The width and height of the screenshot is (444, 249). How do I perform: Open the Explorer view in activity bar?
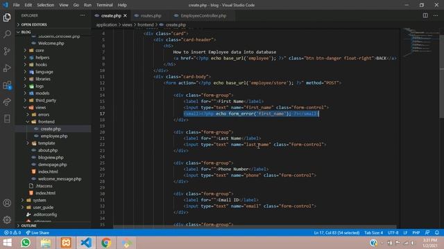(x=7, y=17)
